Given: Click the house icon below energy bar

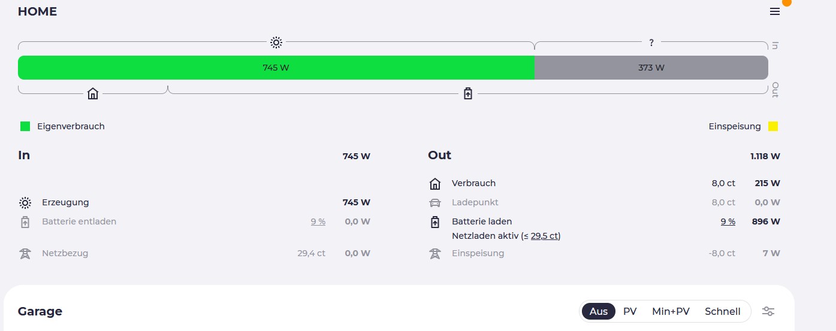Looking at the screenshot, I should (93, 93).
